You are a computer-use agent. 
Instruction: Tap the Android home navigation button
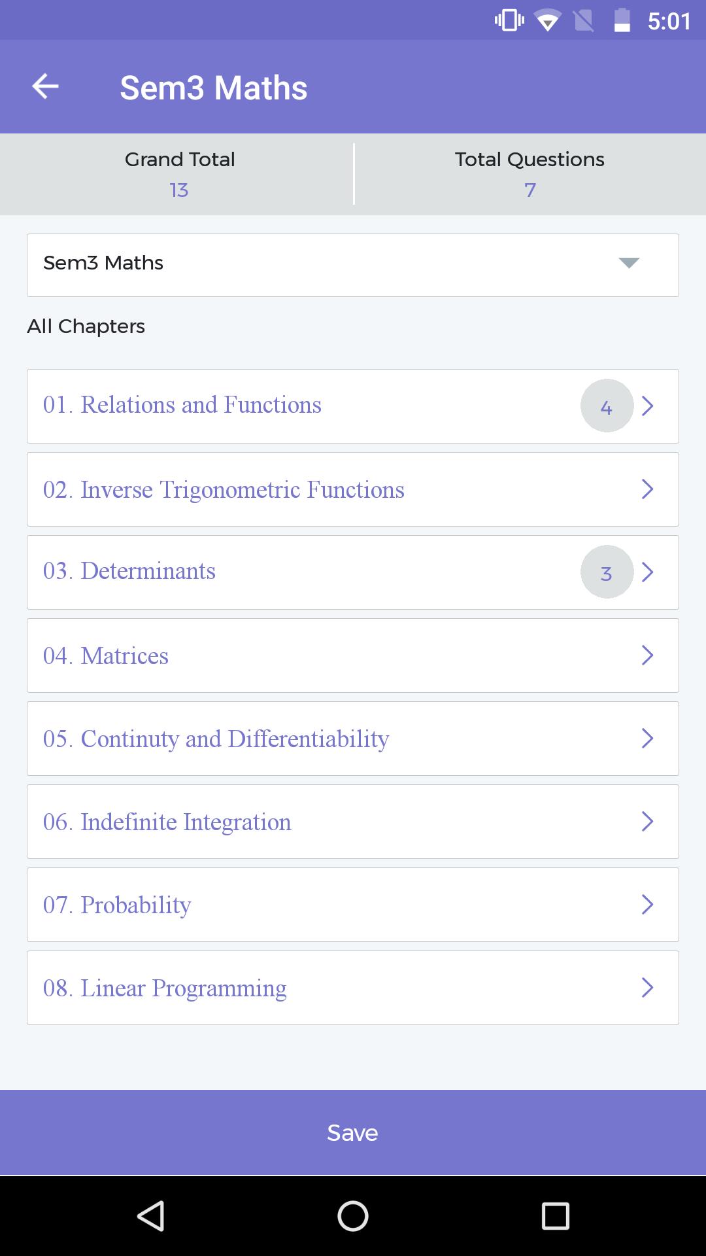pos(353,1216)
